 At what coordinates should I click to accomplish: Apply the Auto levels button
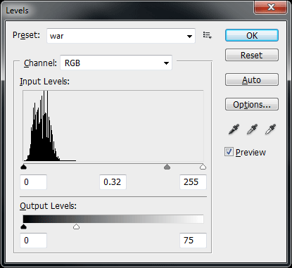[252, 79]
